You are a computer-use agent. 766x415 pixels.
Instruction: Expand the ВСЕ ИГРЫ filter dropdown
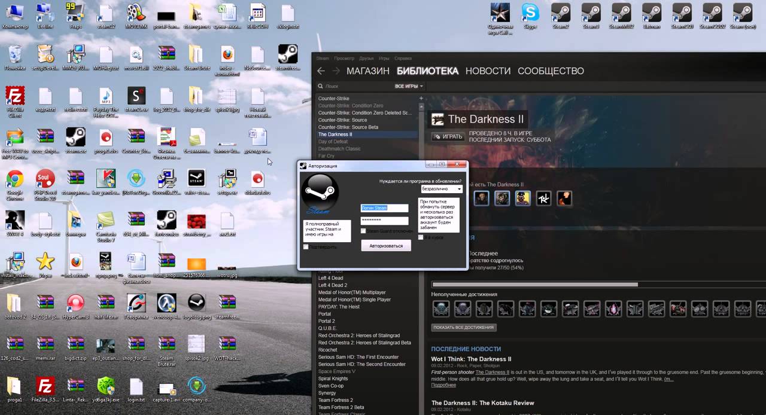coord(409,86)
